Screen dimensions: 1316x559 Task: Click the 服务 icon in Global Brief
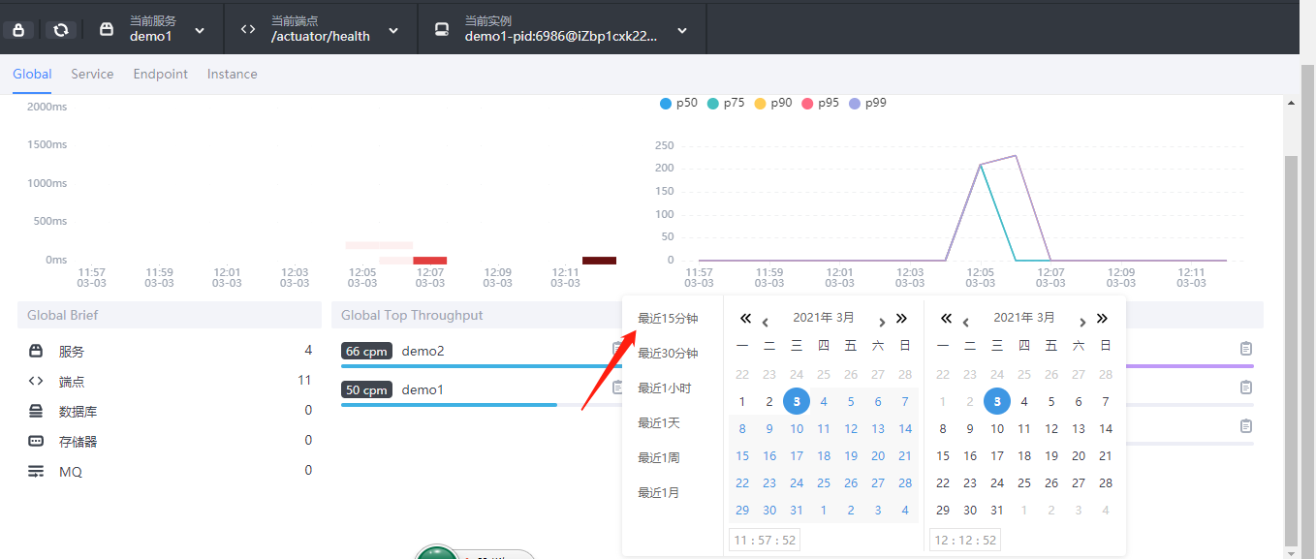pos(36,351)
